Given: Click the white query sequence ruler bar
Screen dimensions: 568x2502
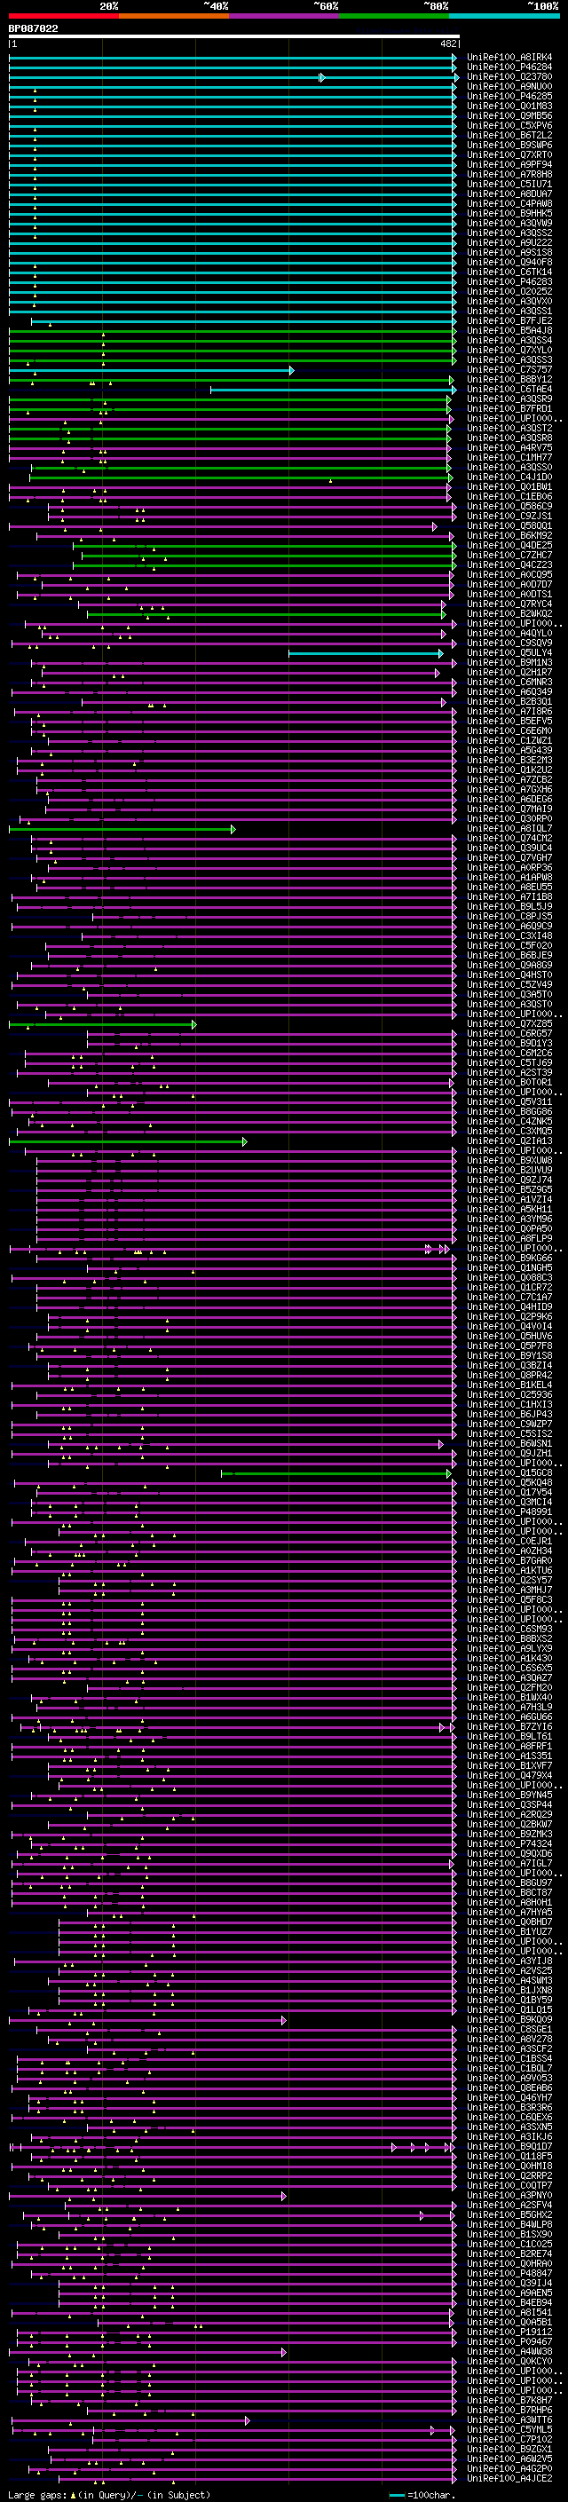Looking at the screenshot, I should 234,37.
